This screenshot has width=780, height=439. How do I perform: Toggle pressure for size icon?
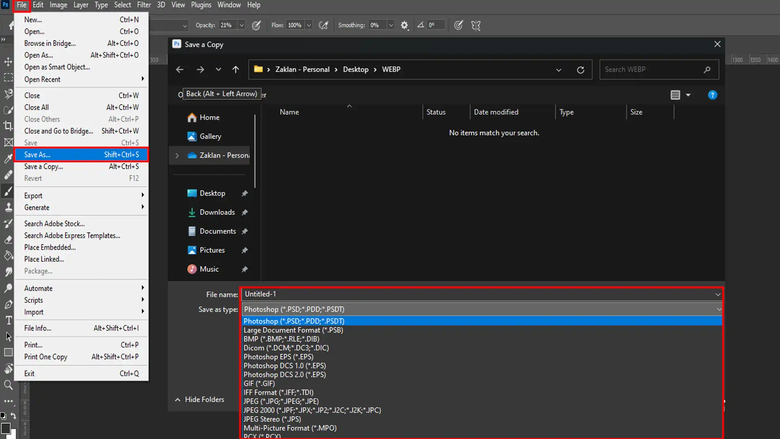coord(459,25)
